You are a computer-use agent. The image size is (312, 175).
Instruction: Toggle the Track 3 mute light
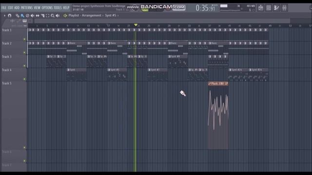[24, 66]
